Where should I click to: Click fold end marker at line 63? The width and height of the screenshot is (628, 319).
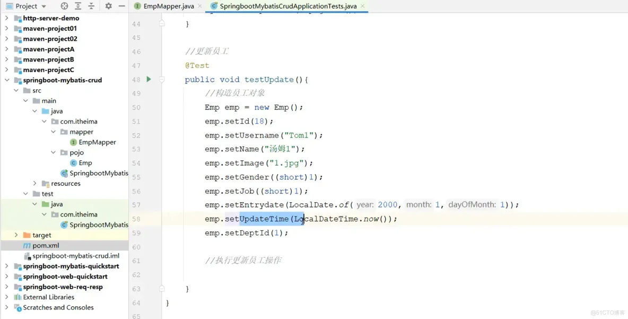162,288
